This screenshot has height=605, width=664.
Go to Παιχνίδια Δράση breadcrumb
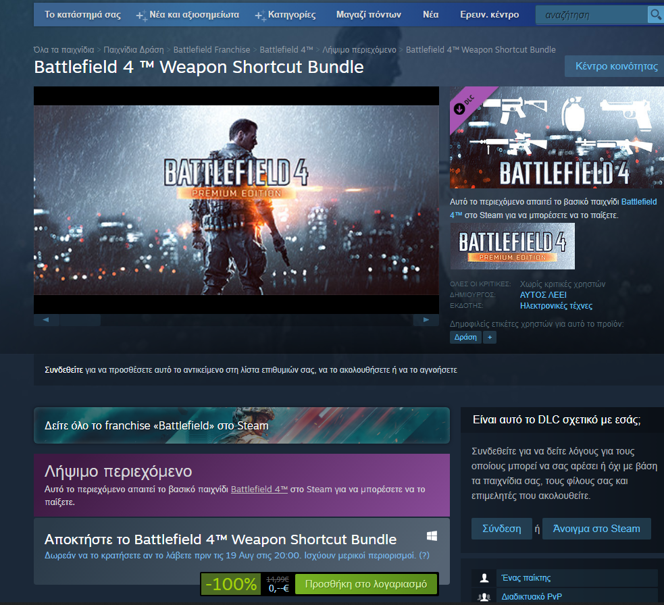(133, 49)
